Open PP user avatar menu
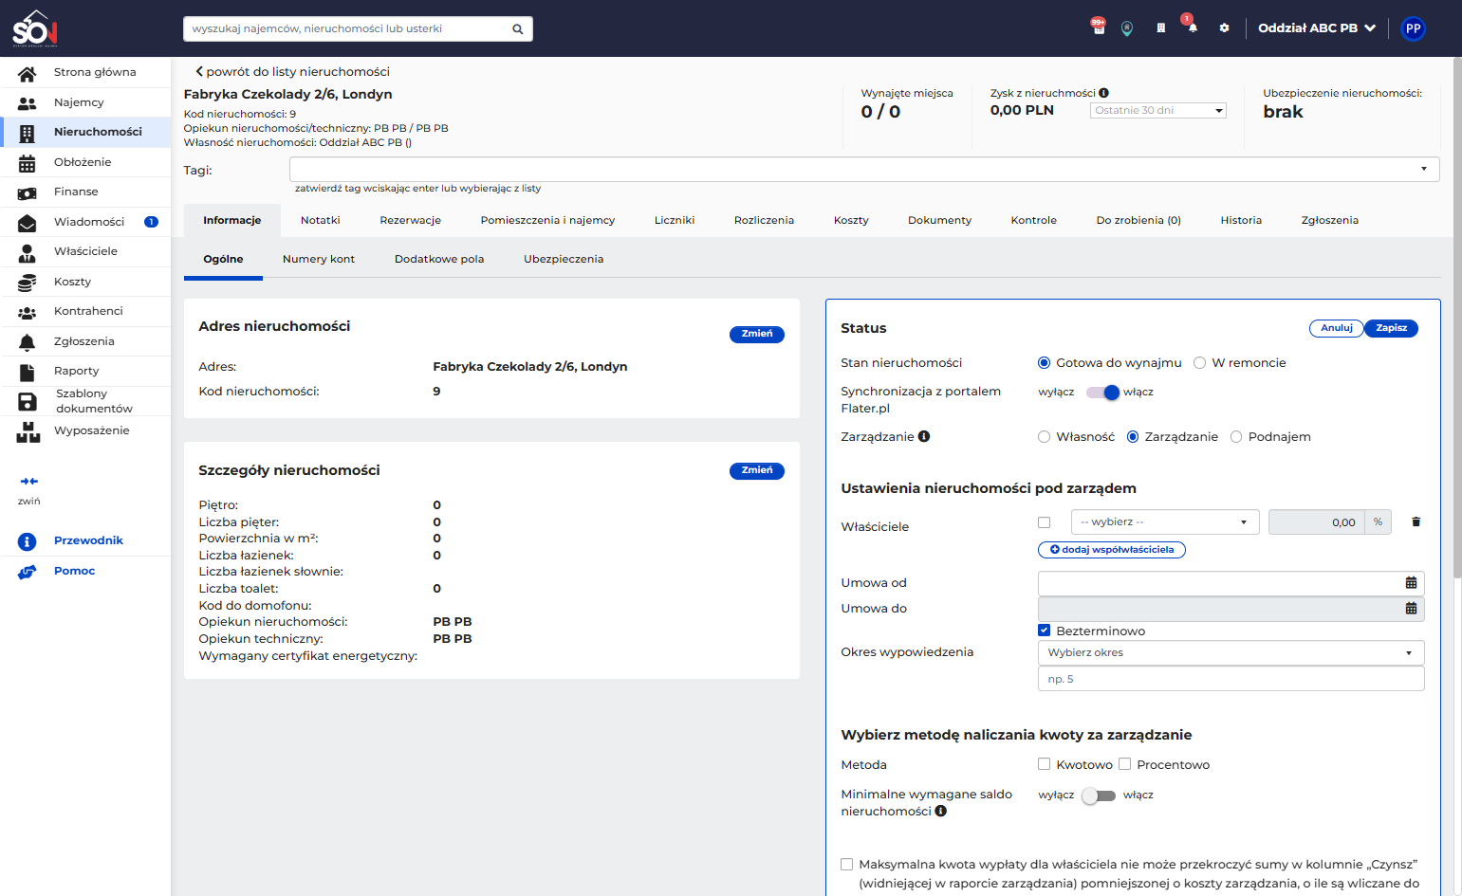Viewport: 1462px width, 896px height. tap(1413, 28)
